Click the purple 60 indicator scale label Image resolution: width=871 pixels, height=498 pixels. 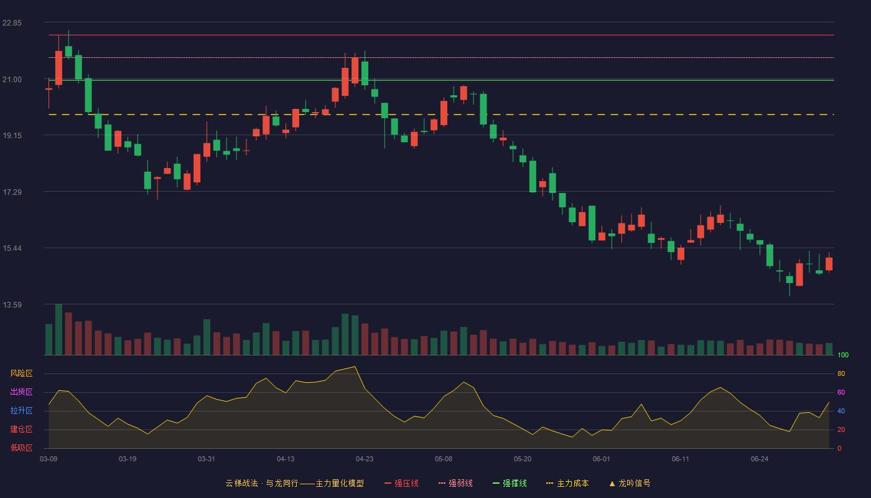pyautogui.click(x=841, y=392)
